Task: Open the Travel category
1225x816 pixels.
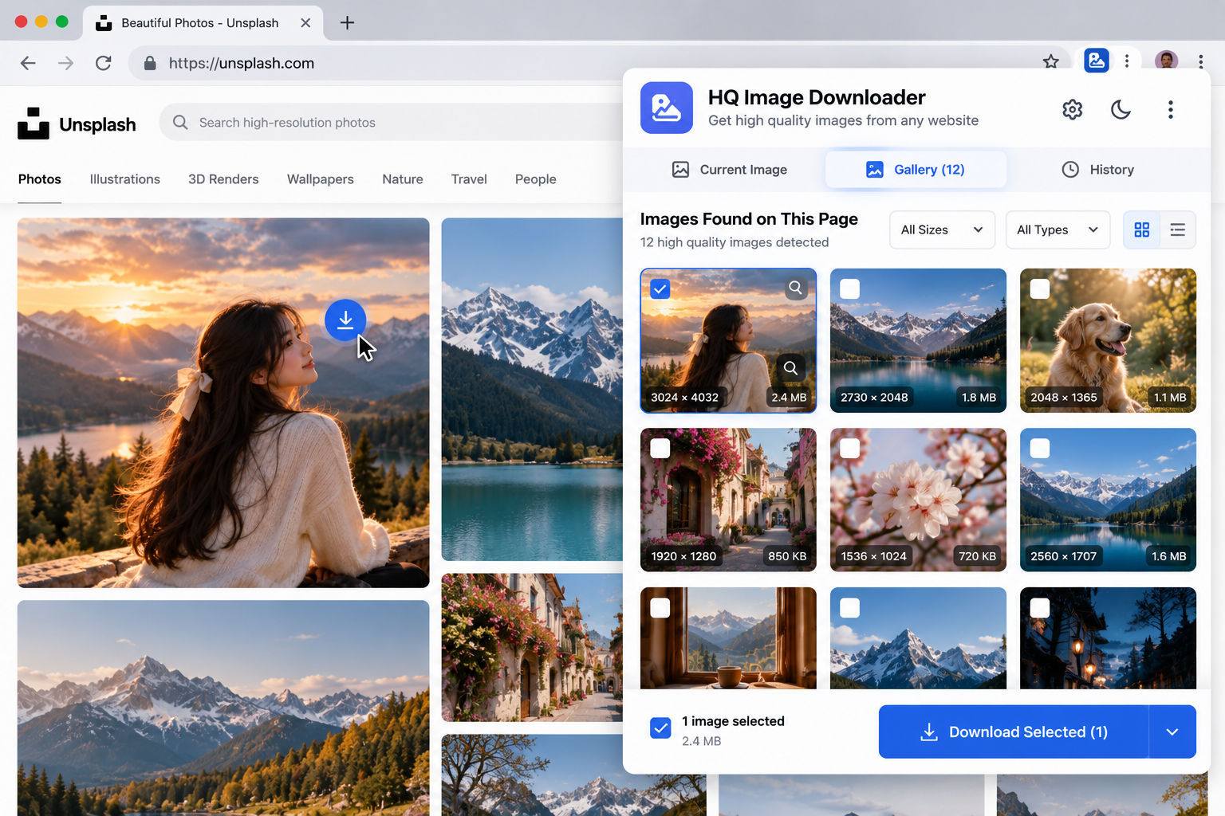Action: [469, 179]
